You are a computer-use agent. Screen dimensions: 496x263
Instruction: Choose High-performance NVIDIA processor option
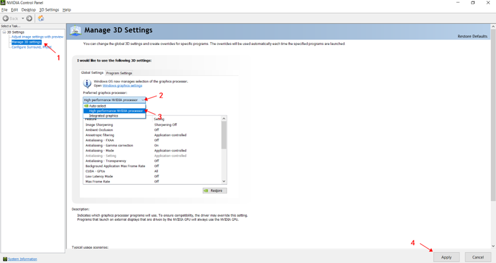pos(114,111)
